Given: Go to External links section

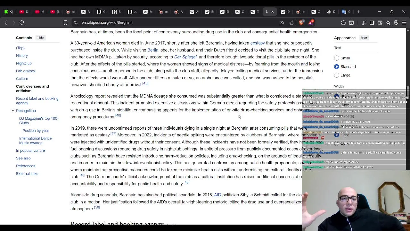Looking at the screenshot, I should click(x=27, y=174).
